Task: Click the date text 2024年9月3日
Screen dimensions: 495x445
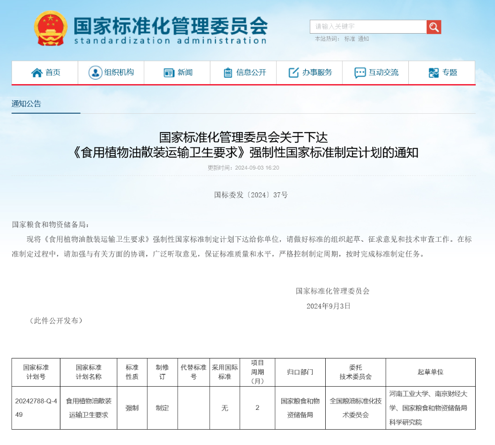Action: pyautogui.click(x=328, y=306)
